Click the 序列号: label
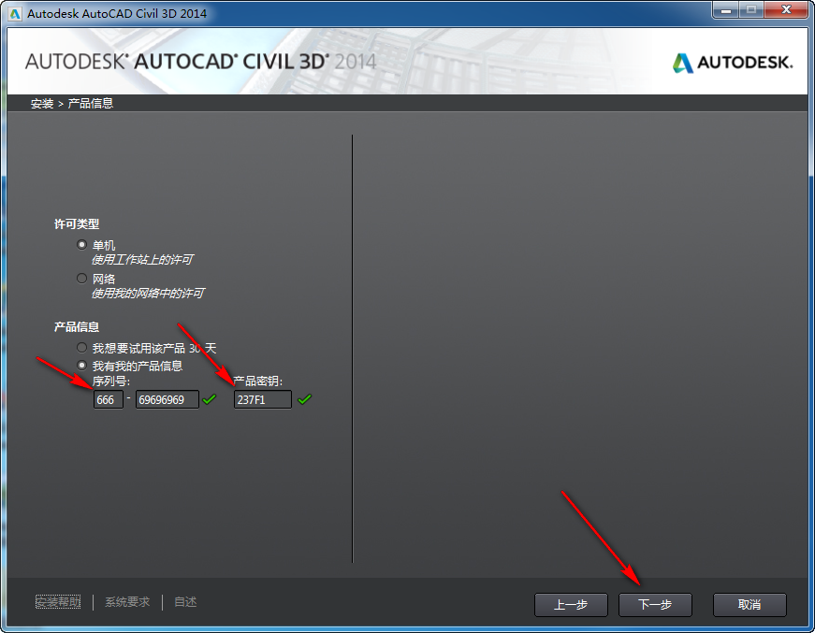 (x=111, y=381)
